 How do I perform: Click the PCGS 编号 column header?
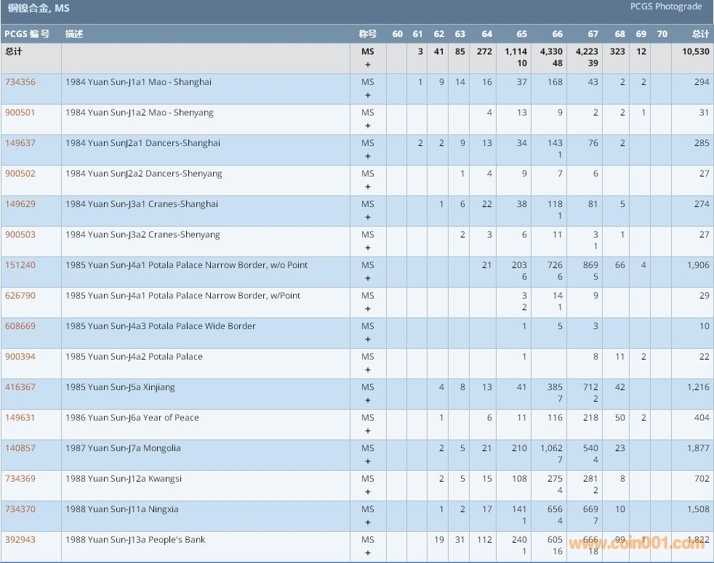27,34
